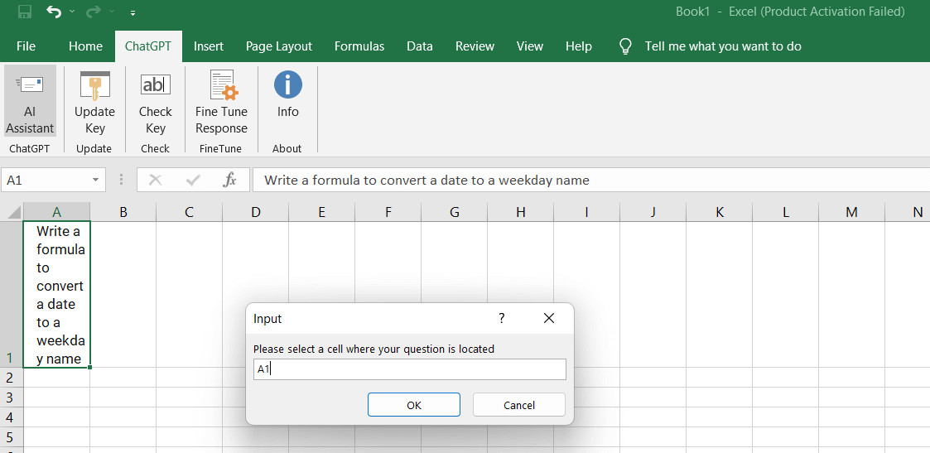Open the Redo history dropdown arrow
The image size is (930, 453).
(112, 12)
